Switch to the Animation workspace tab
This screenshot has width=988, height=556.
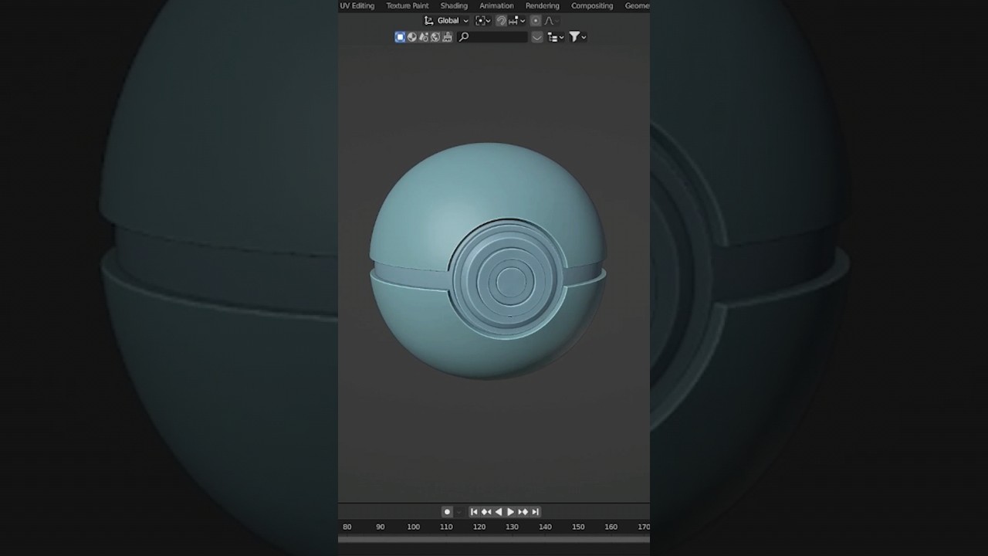pos(496,5)
